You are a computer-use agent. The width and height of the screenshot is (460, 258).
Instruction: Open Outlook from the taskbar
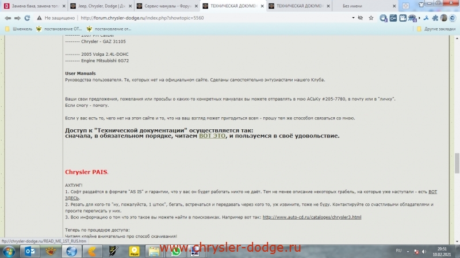click(30, 252)
